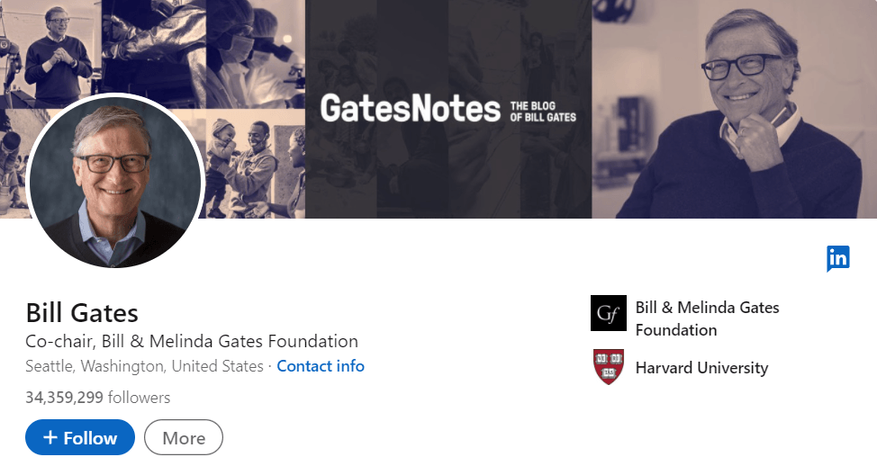Click the Bill Gates profile name heading
Viewport: 877px width, 475px height.
82,313
